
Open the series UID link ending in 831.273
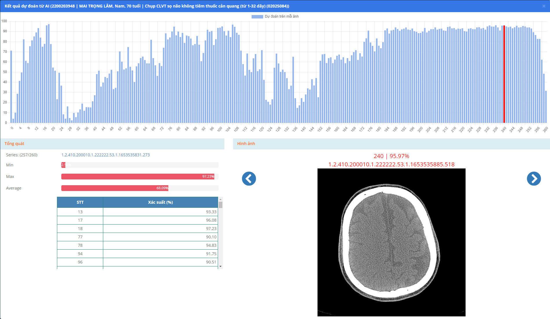106,155
